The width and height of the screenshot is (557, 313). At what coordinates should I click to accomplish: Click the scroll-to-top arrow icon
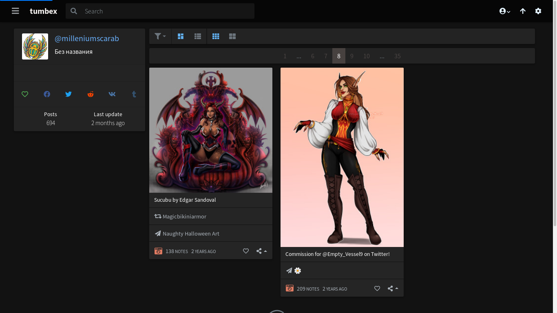tap(523, 11)
